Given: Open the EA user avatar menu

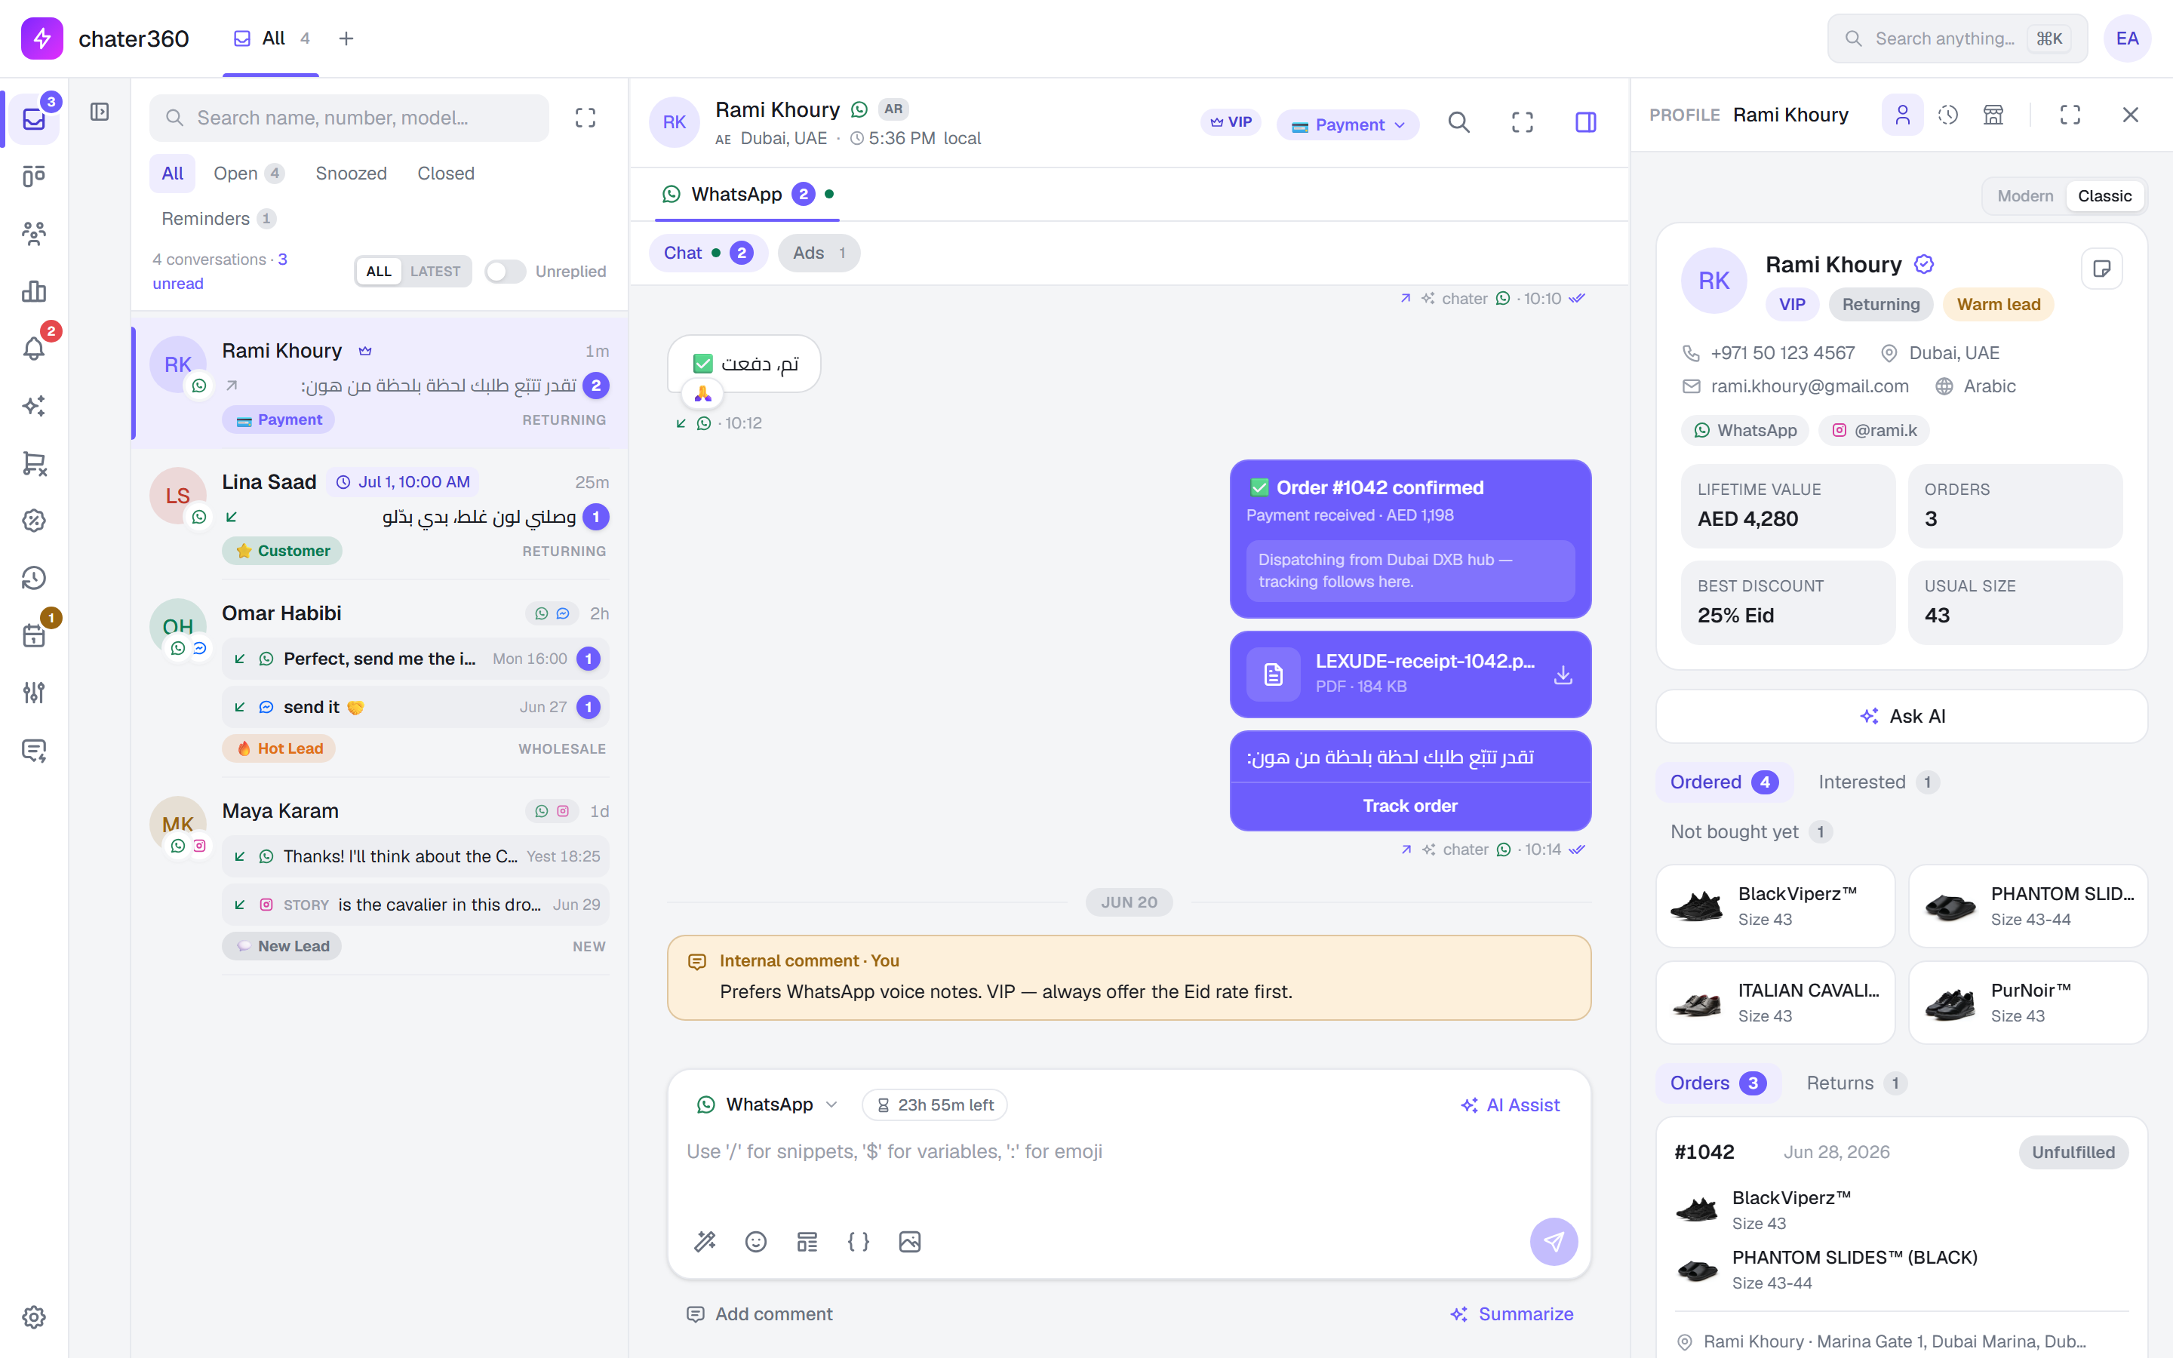Looking at the screenshot, I should 2126,38.
